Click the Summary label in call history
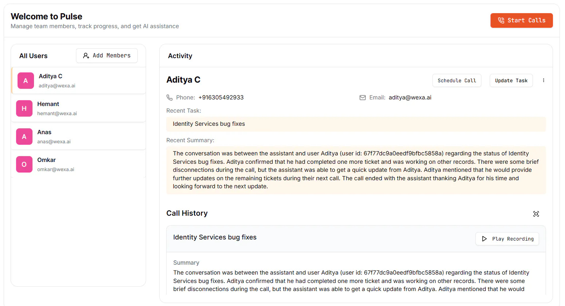The image size is (565, 306). click(186, 263)
